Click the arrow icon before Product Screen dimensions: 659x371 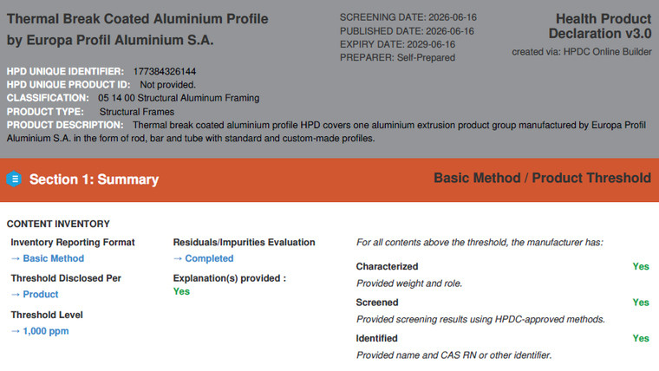tap(16, 295)
